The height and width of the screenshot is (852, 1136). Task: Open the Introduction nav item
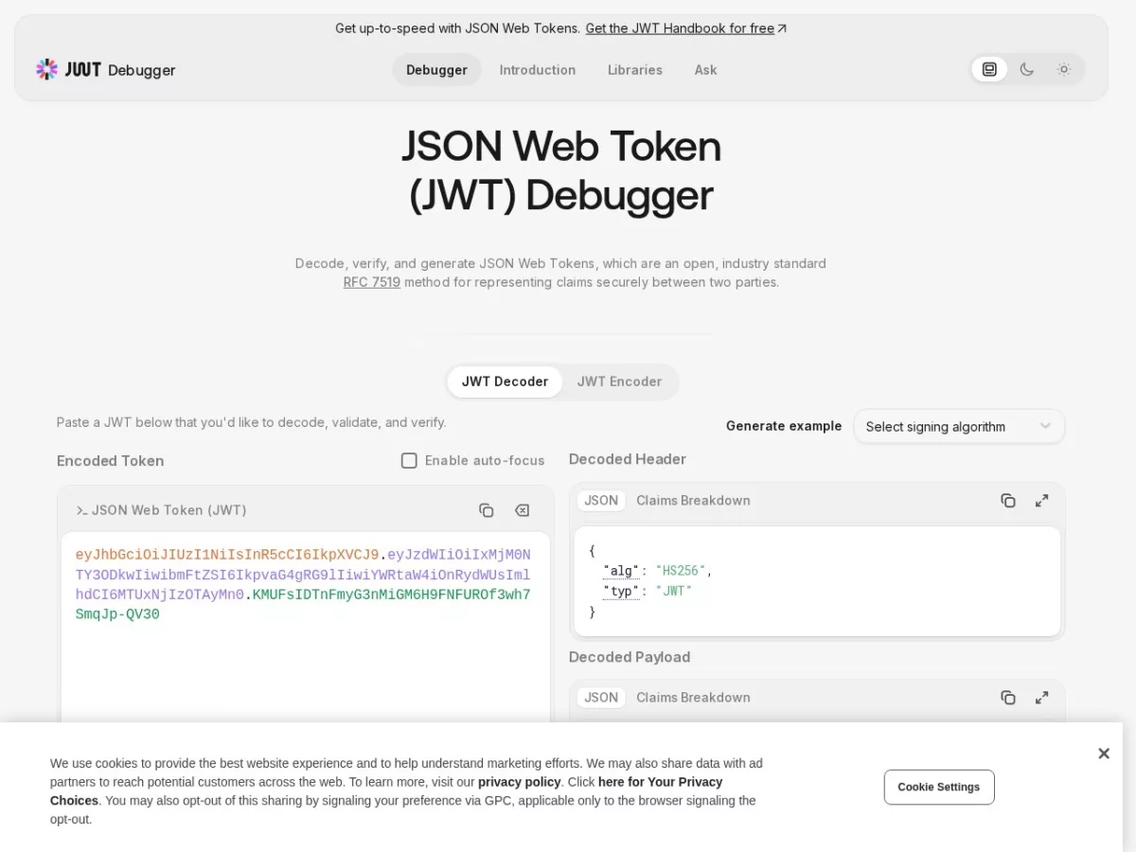(538, 70)
